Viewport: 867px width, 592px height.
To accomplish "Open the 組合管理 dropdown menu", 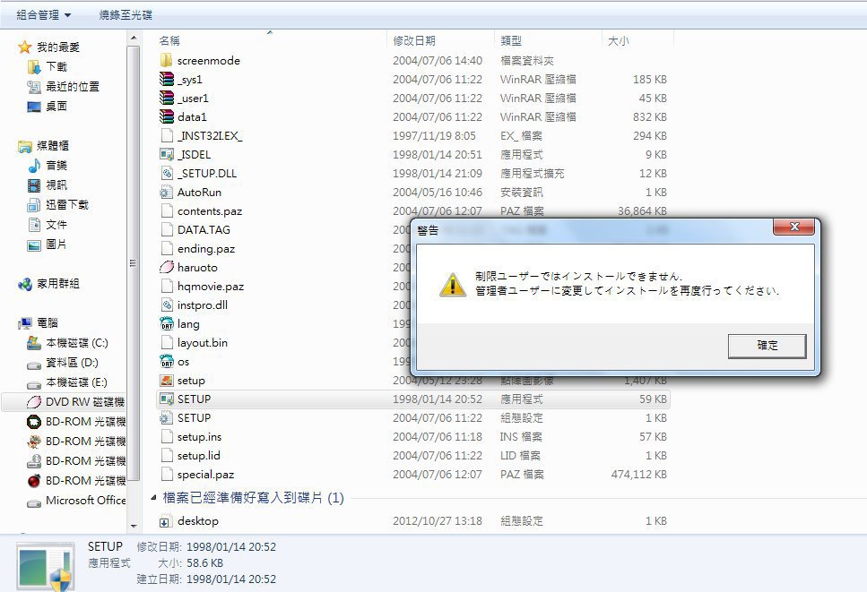I will 44,15.
